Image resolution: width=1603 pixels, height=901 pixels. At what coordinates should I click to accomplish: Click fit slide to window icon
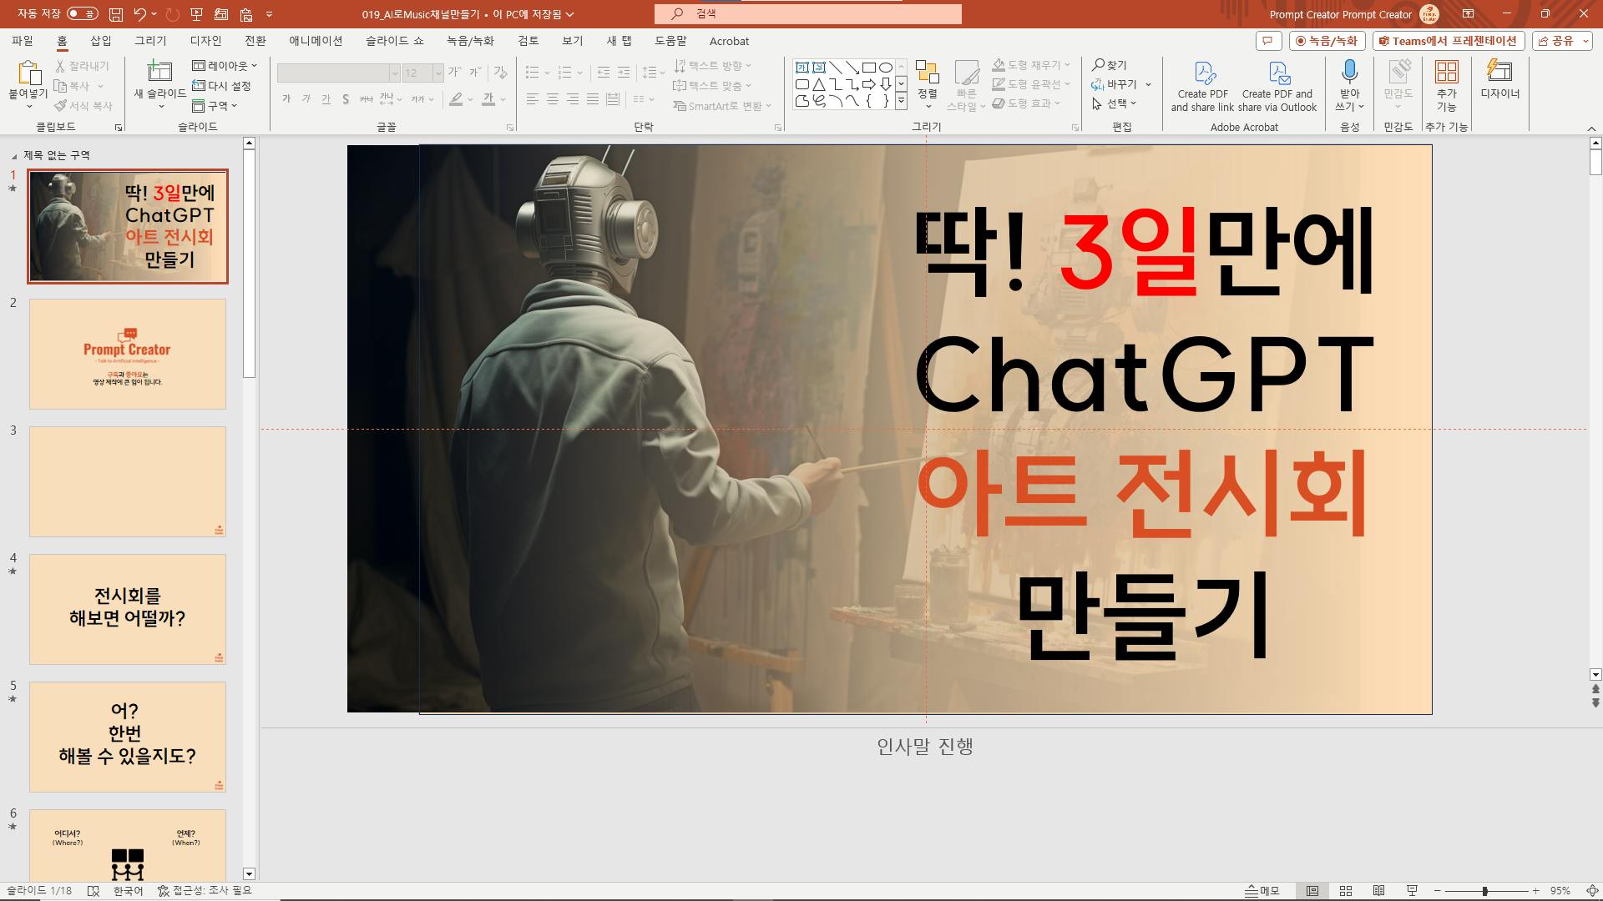click(x=1592, y=891)
